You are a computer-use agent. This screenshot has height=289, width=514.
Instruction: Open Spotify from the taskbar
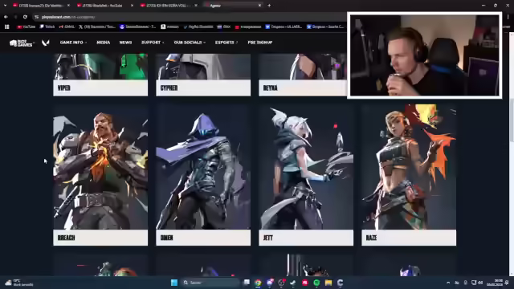pyautogui.click(x=316, y=283)
